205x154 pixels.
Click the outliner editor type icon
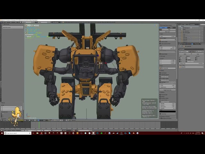tap(180, 24)
